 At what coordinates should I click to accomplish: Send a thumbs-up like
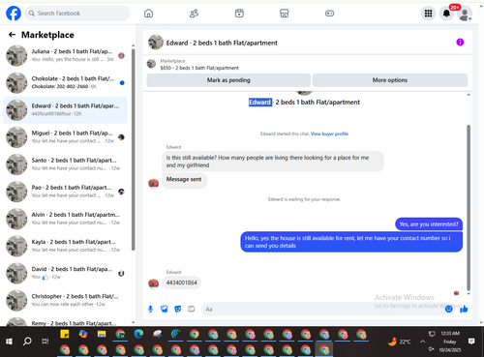464,309
